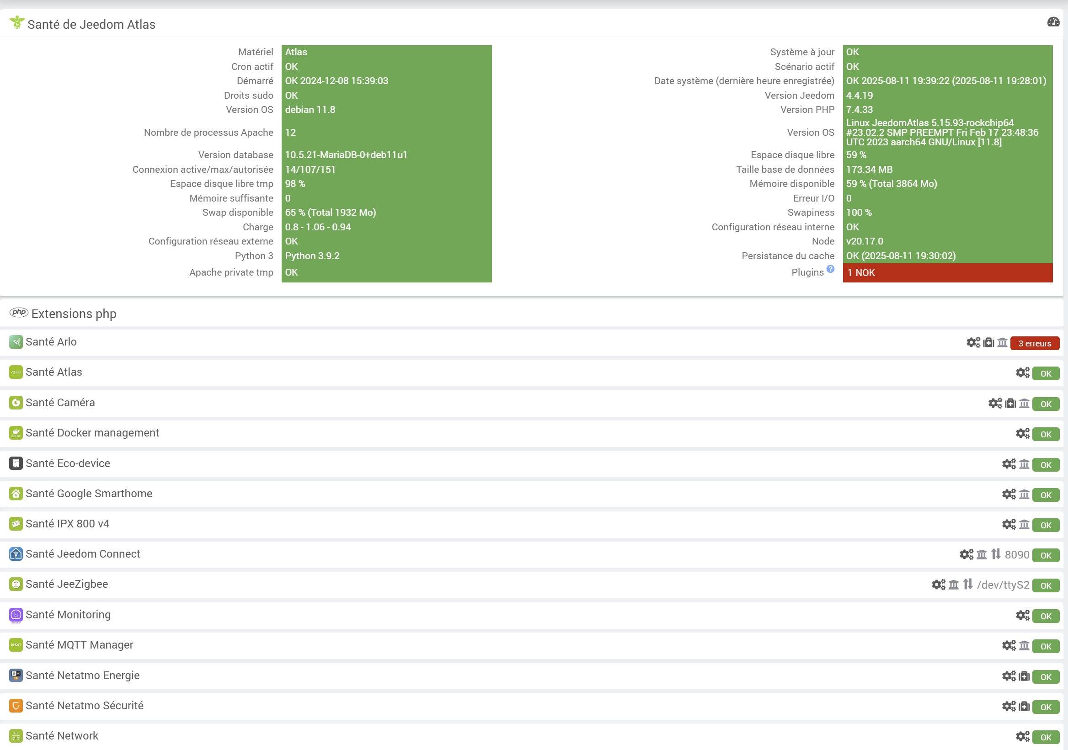Click the Caméra row institution icon
Viewport: 1068px width, 750px height.
(x=1024, y=403)
